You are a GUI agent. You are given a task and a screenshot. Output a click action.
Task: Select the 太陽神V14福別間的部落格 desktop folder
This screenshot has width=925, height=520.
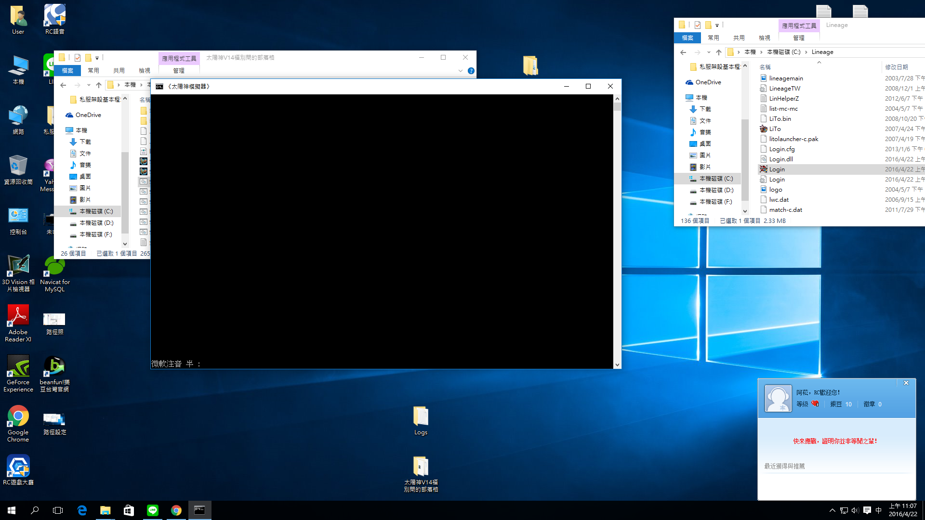pyautogui.click(x=421, y=474)
